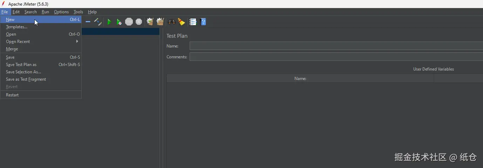Open the Tools menu
Screen dimensions: 483x168
click(x=78, y=12)
